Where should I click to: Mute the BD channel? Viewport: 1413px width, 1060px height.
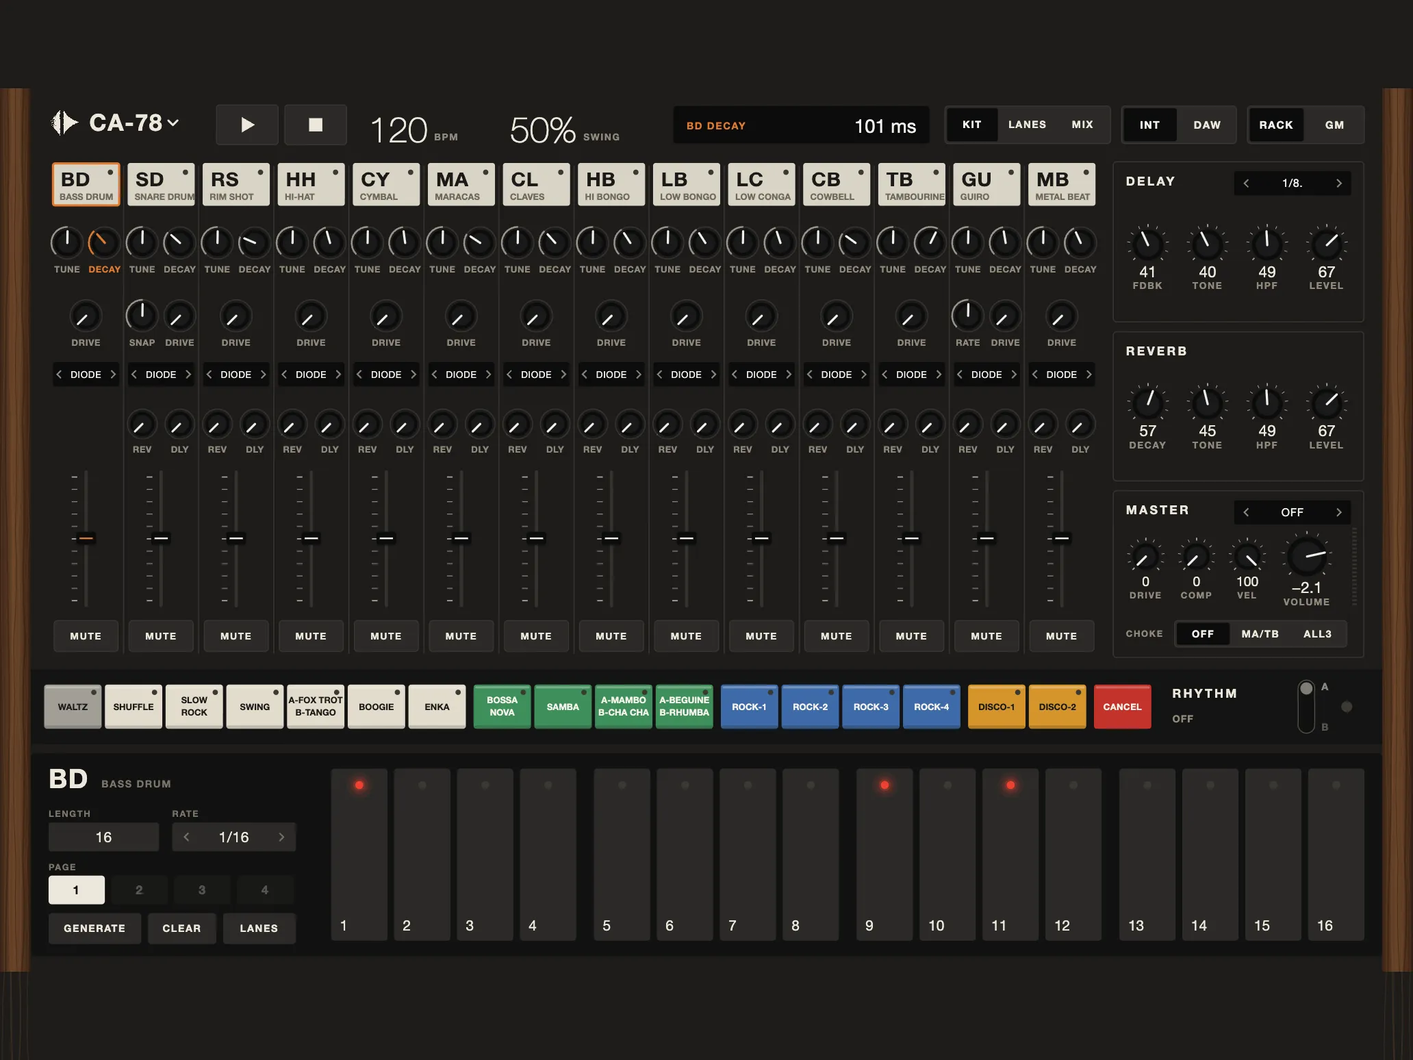click(x=86, y=636)
